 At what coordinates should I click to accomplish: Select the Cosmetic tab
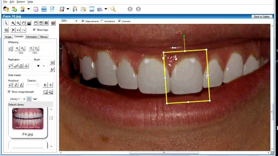pyautogui.click(x=19, y=36)
